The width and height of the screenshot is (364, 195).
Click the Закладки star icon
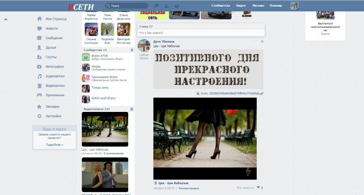[40, 107]
